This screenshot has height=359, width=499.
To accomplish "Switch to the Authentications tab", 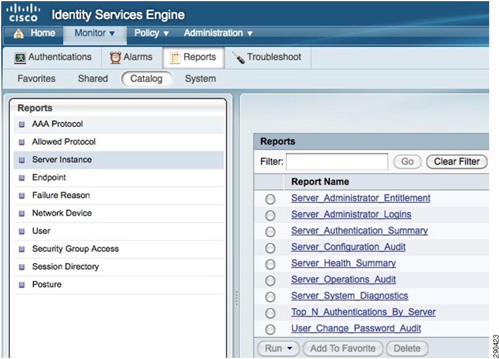I will click(x=53, y=57).
